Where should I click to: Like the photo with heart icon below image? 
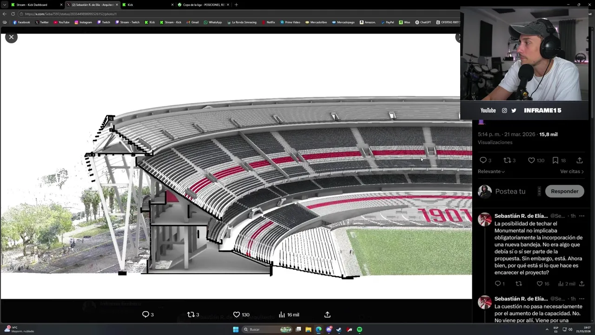236,315
